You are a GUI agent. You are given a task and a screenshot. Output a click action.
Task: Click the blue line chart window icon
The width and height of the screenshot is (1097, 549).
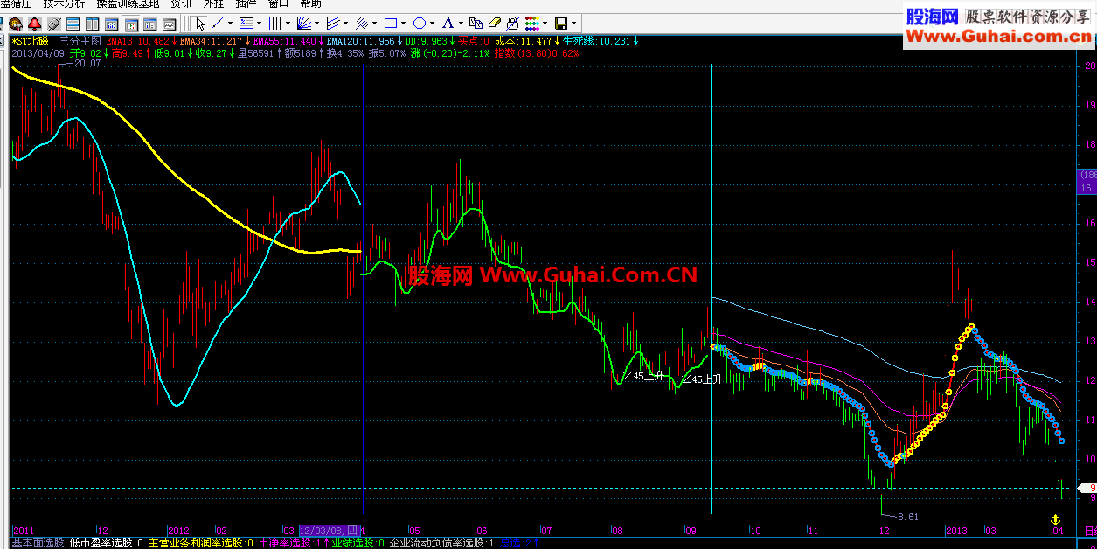[x=112, y=24]
